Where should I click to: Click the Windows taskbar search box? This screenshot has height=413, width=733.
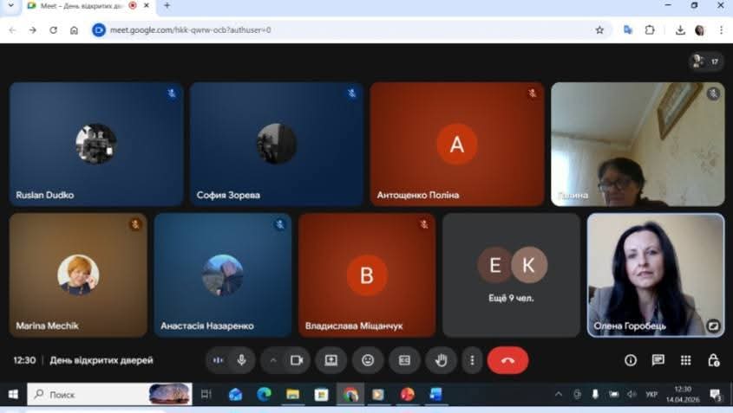[x=95, y=395]
